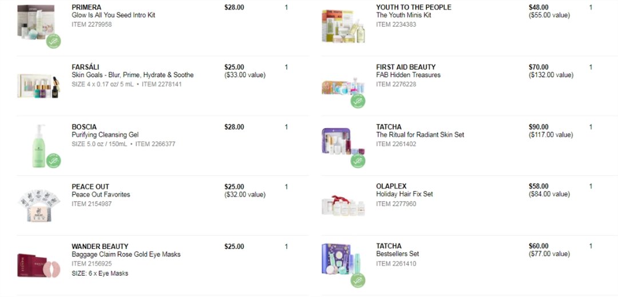Click green clean badge on FAB Hidden Treasures
The image size is (618, 297).
(358, 101)
